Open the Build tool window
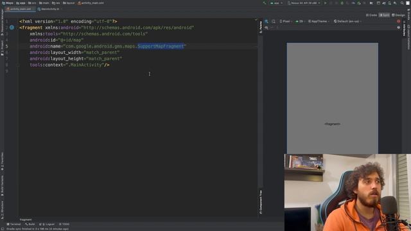The width and height of the screenshot is (411, 231). click(30, 224)
